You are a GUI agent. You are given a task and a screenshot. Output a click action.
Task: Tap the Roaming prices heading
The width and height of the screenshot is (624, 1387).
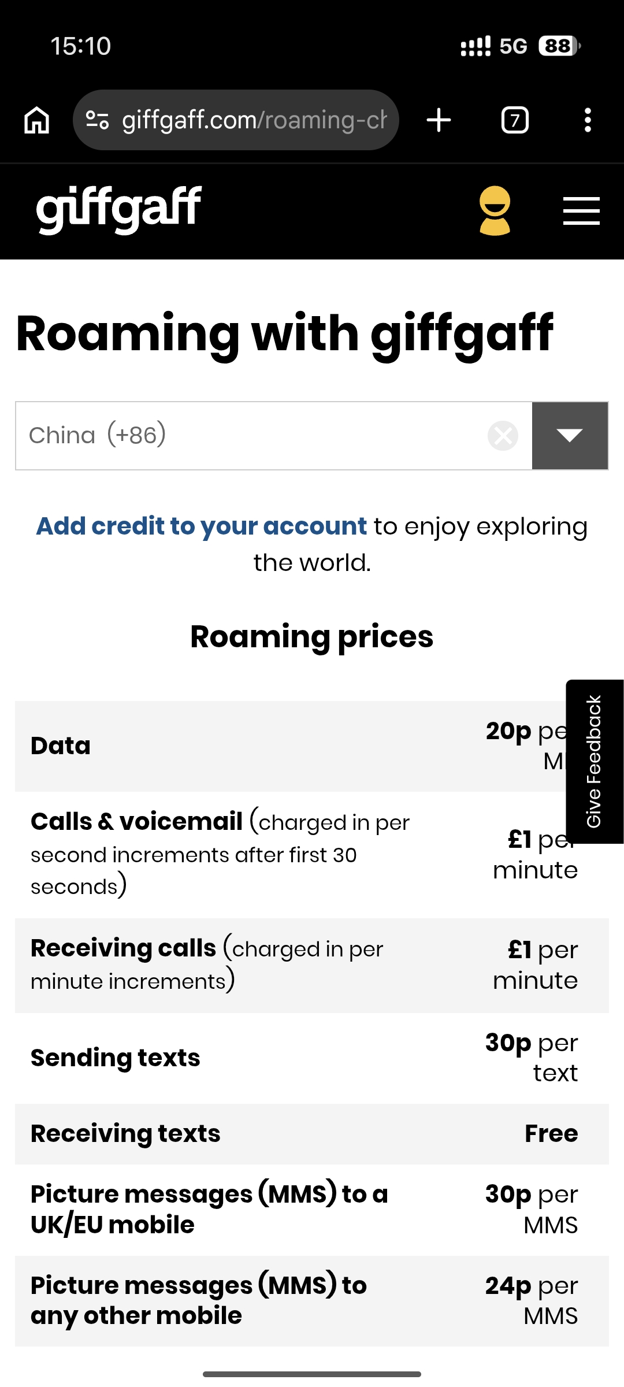[312, 637]
